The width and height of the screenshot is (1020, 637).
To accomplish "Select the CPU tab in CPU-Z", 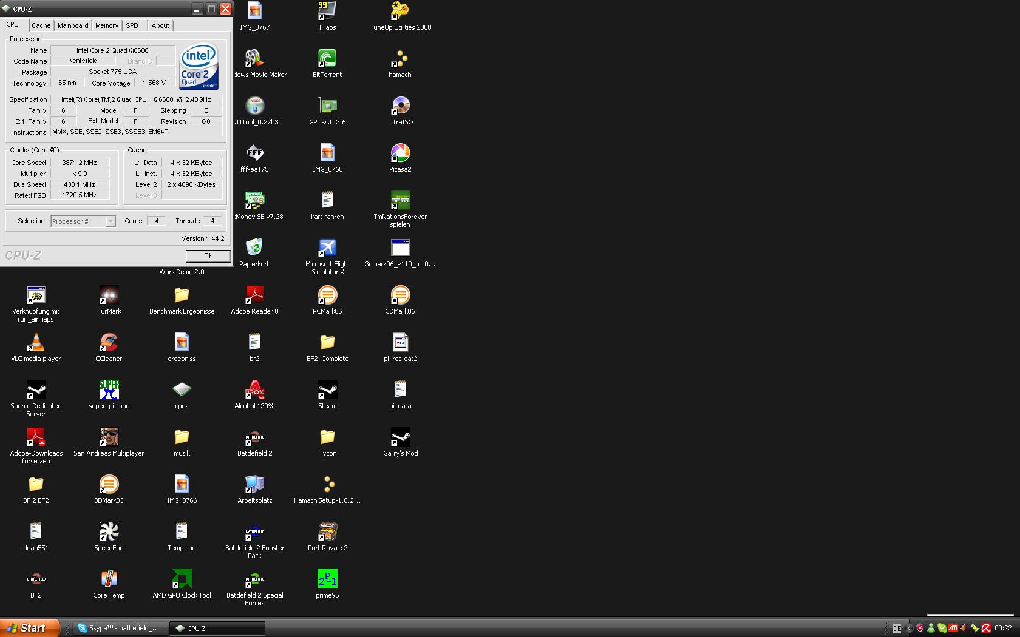I will point(13,25).
